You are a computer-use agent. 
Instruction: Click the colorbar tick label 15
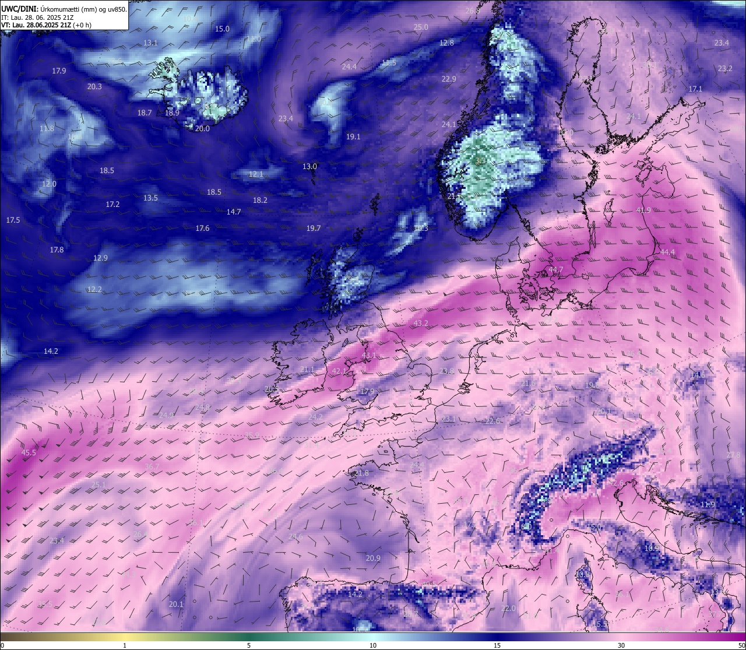point(497,645)
